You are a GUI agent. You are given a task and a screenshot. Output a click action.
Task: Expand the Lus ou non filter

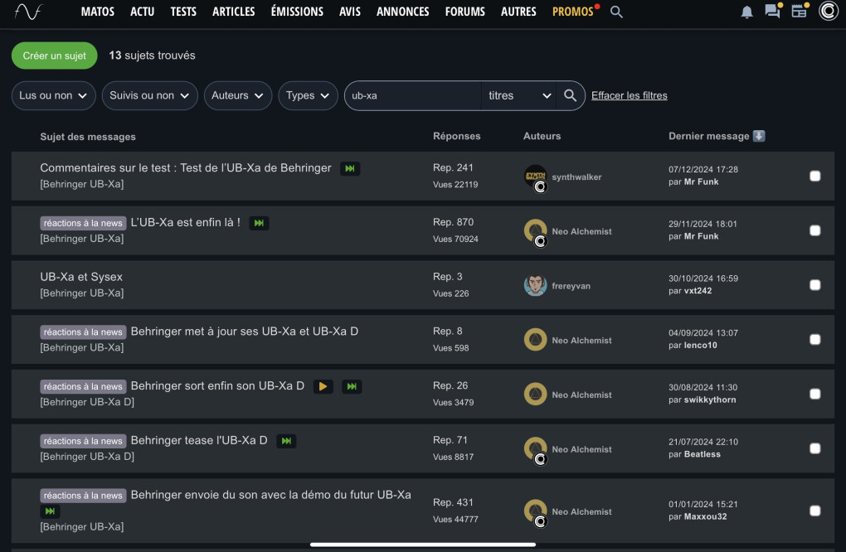click(53, 95)
